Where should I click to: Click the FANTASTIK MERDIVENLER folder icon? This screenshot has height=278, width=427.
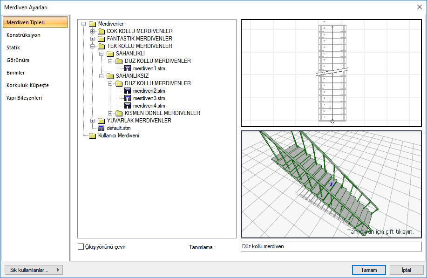pyautogui.click(x=101, y=39)
